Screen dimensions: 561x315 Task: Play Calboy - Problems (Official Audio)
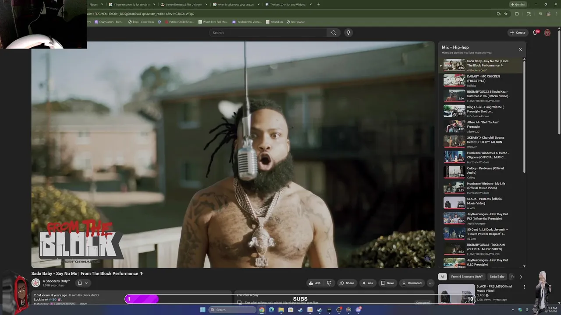tap(481, 172)
